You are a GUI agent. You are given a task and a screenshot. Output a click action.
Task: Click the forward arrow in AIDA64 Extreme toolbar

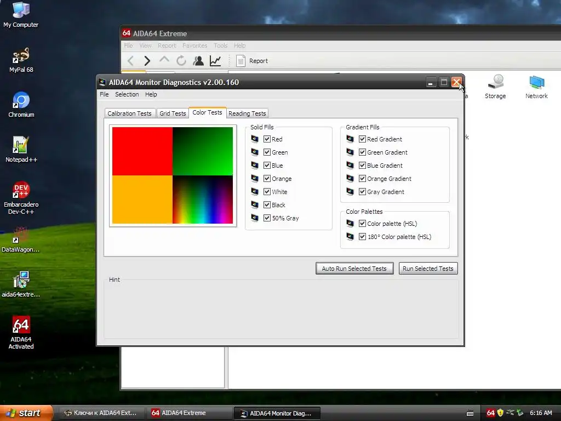point(147,61)
